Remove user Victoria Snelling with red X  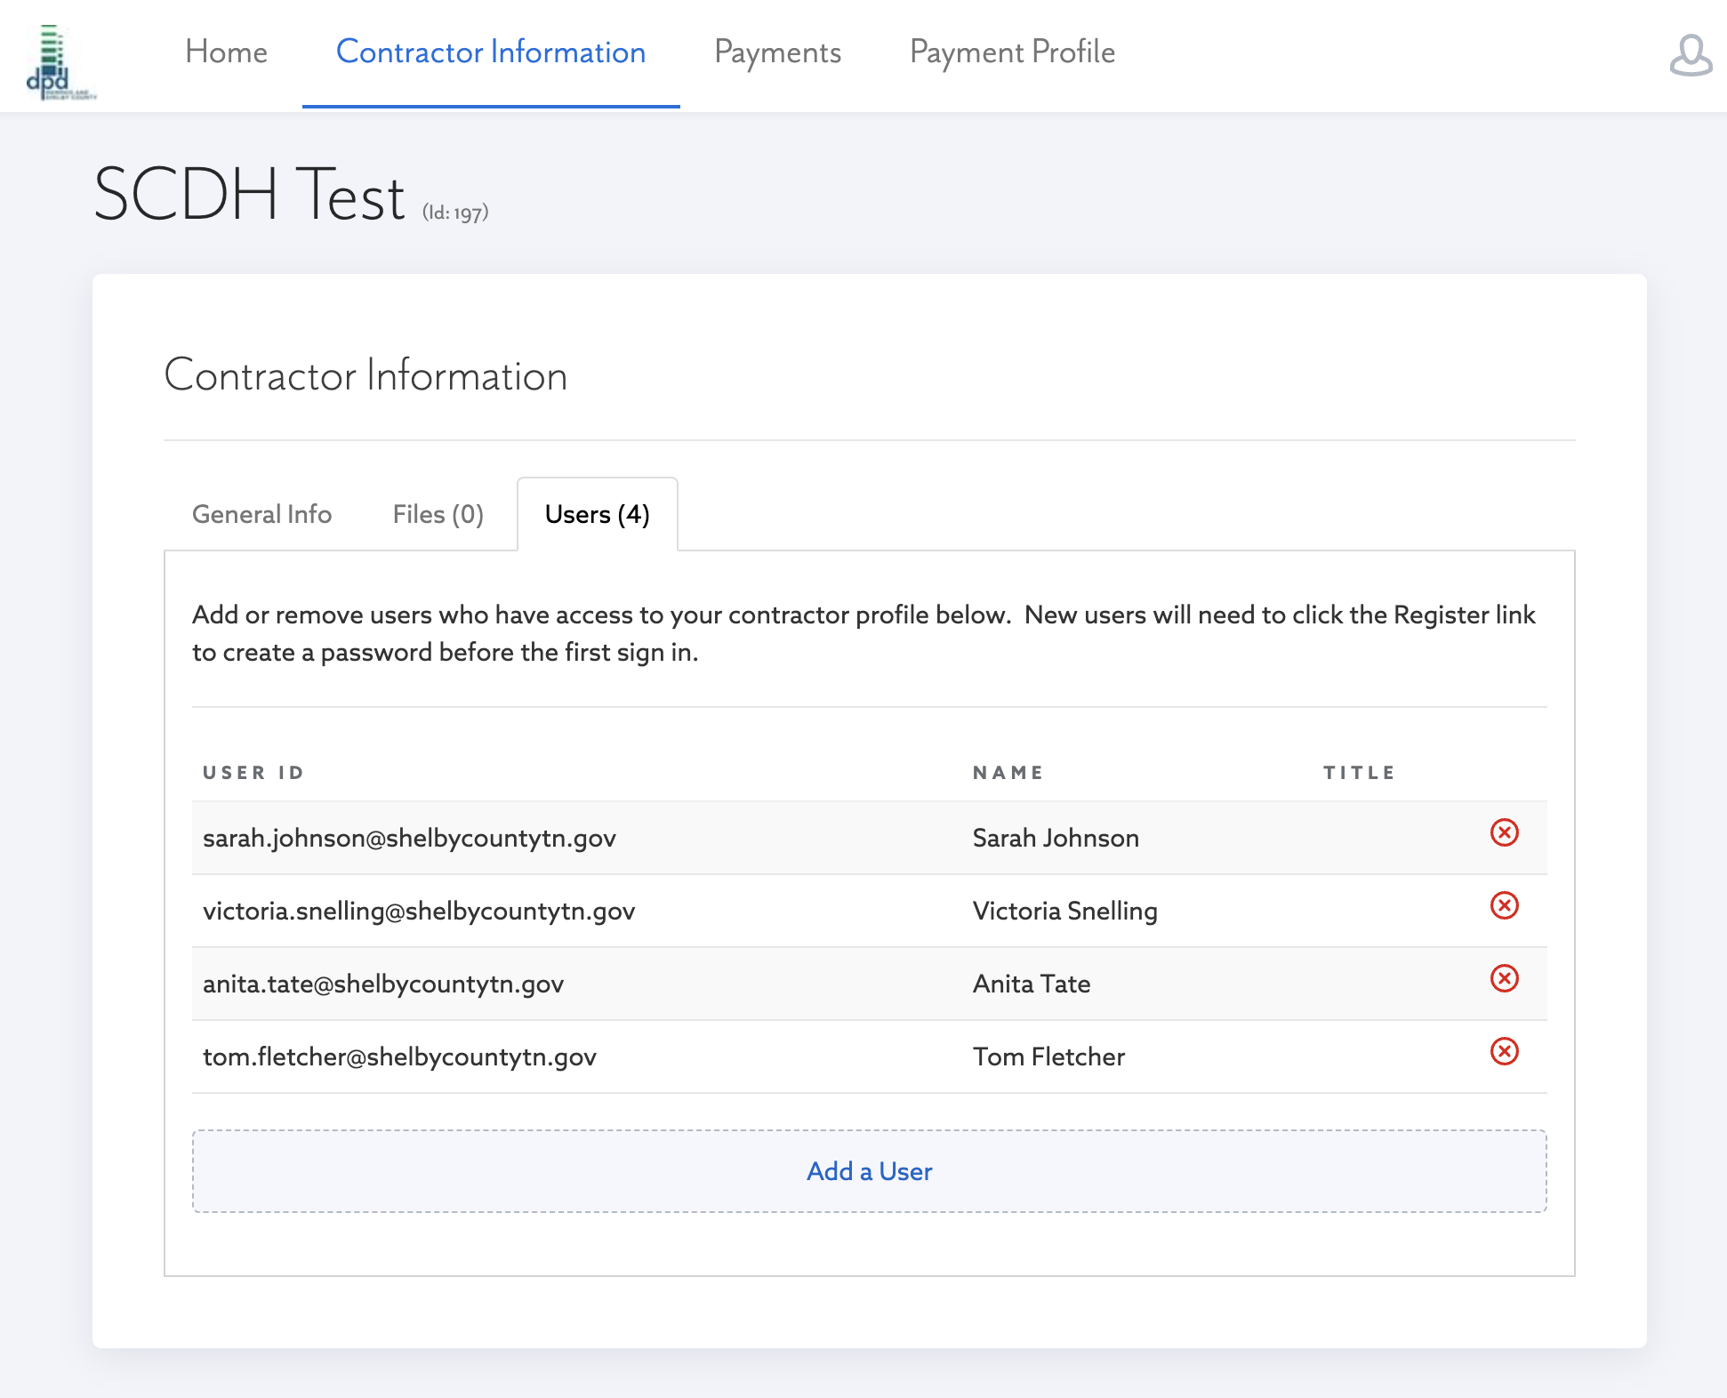coord(1504,906)
